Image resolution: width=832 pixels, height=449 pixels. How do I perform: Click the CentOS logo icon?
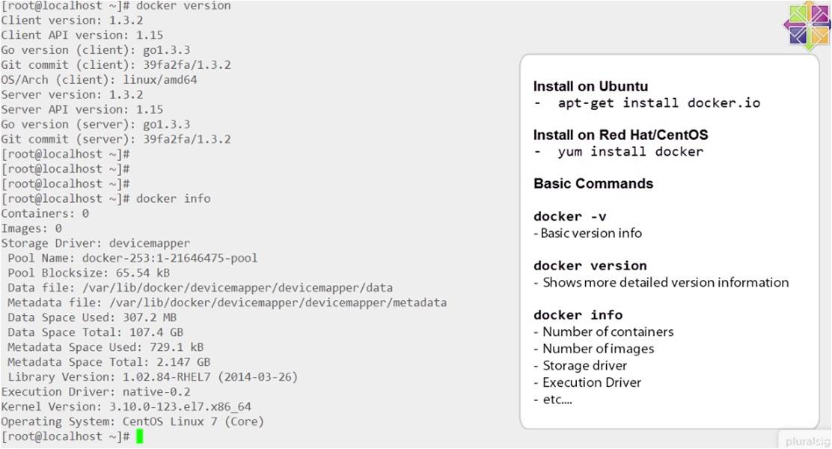click(807, 25)
